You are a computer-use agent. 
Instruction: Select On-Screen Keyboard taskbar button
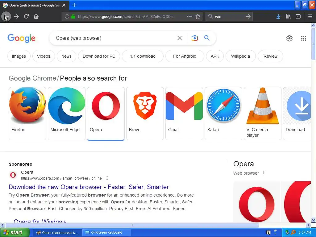(106, 233)
